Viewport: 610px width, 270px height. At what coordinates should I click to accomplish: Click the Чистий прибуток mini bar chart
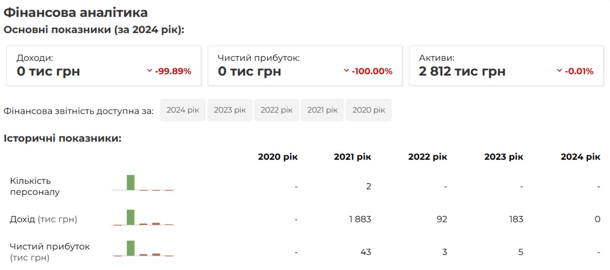[x=143, y=248]
